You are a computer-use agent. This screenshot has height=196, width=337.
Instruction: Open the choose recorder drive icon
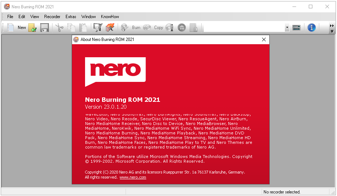(296, 28)
